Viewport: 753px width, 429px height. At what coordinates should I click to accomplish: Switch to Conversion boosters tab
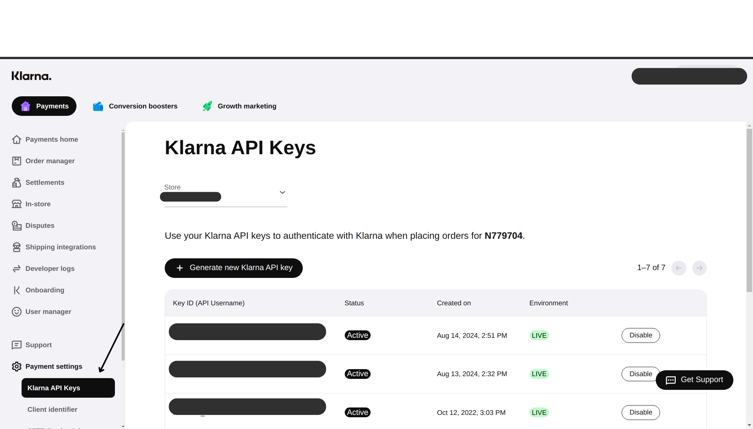pos(135,106)
